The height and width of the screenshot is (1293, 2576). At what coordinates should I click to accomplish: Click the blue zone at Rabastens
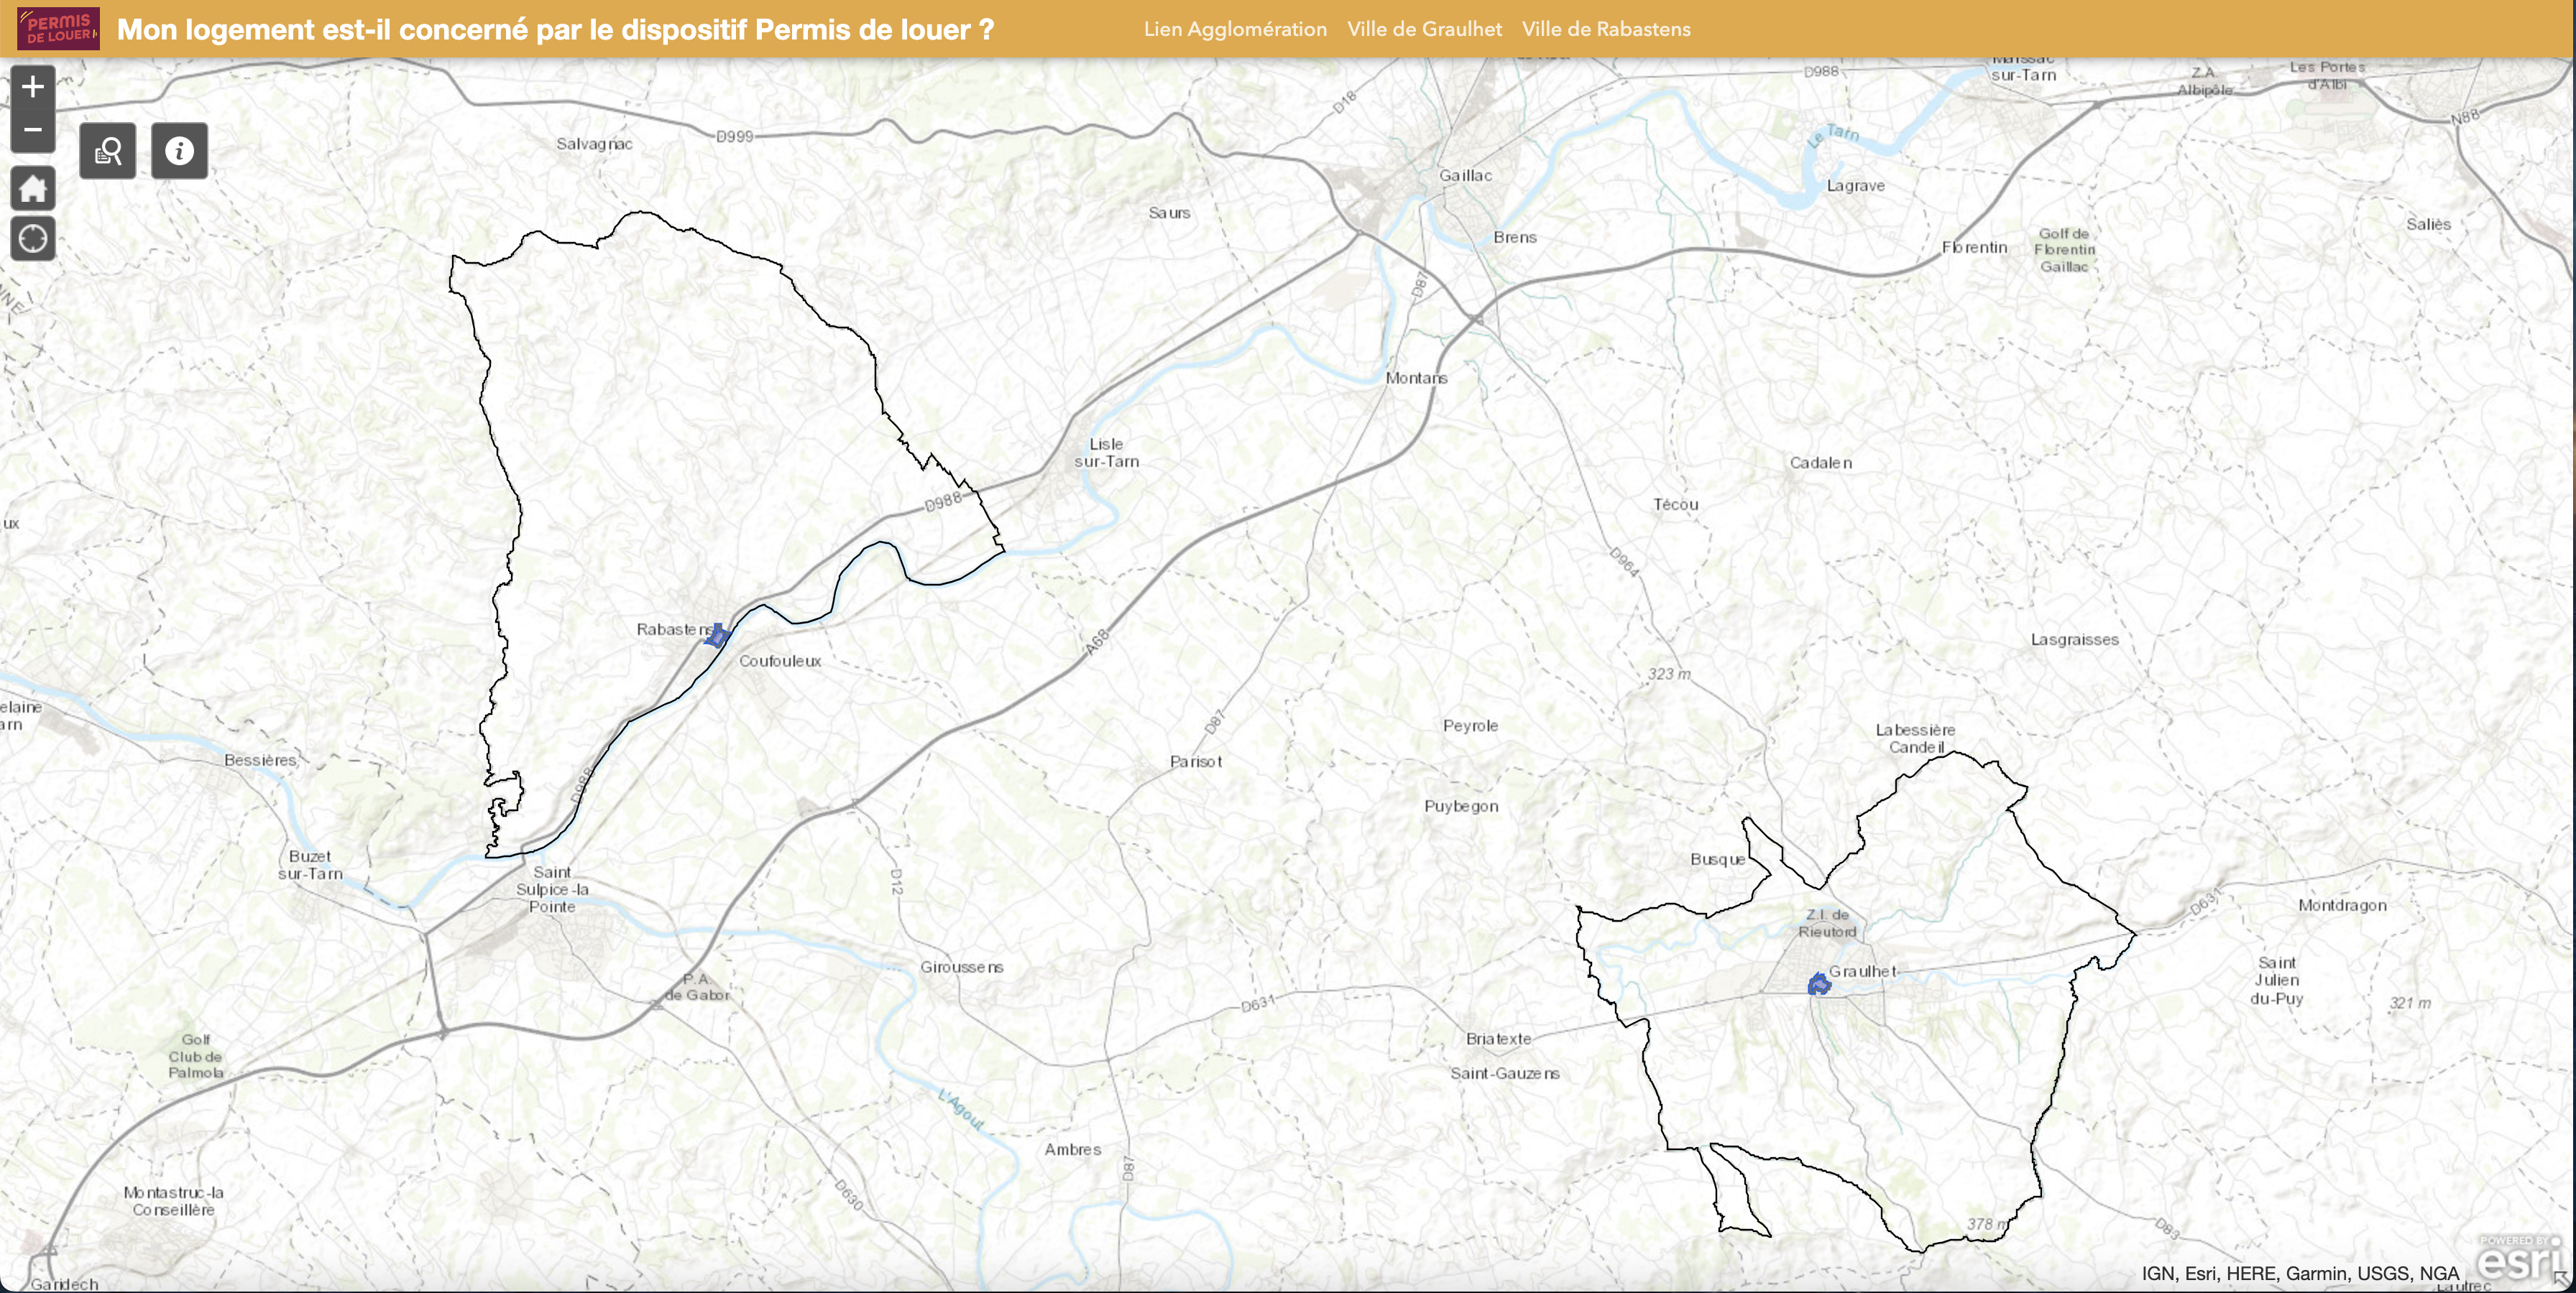point(717,636)
